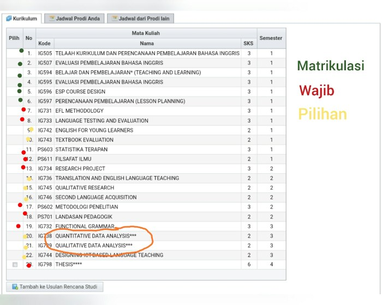Click code IG798 in the table
Viewport: 382px width, 305px height.
tap(45, 264)
